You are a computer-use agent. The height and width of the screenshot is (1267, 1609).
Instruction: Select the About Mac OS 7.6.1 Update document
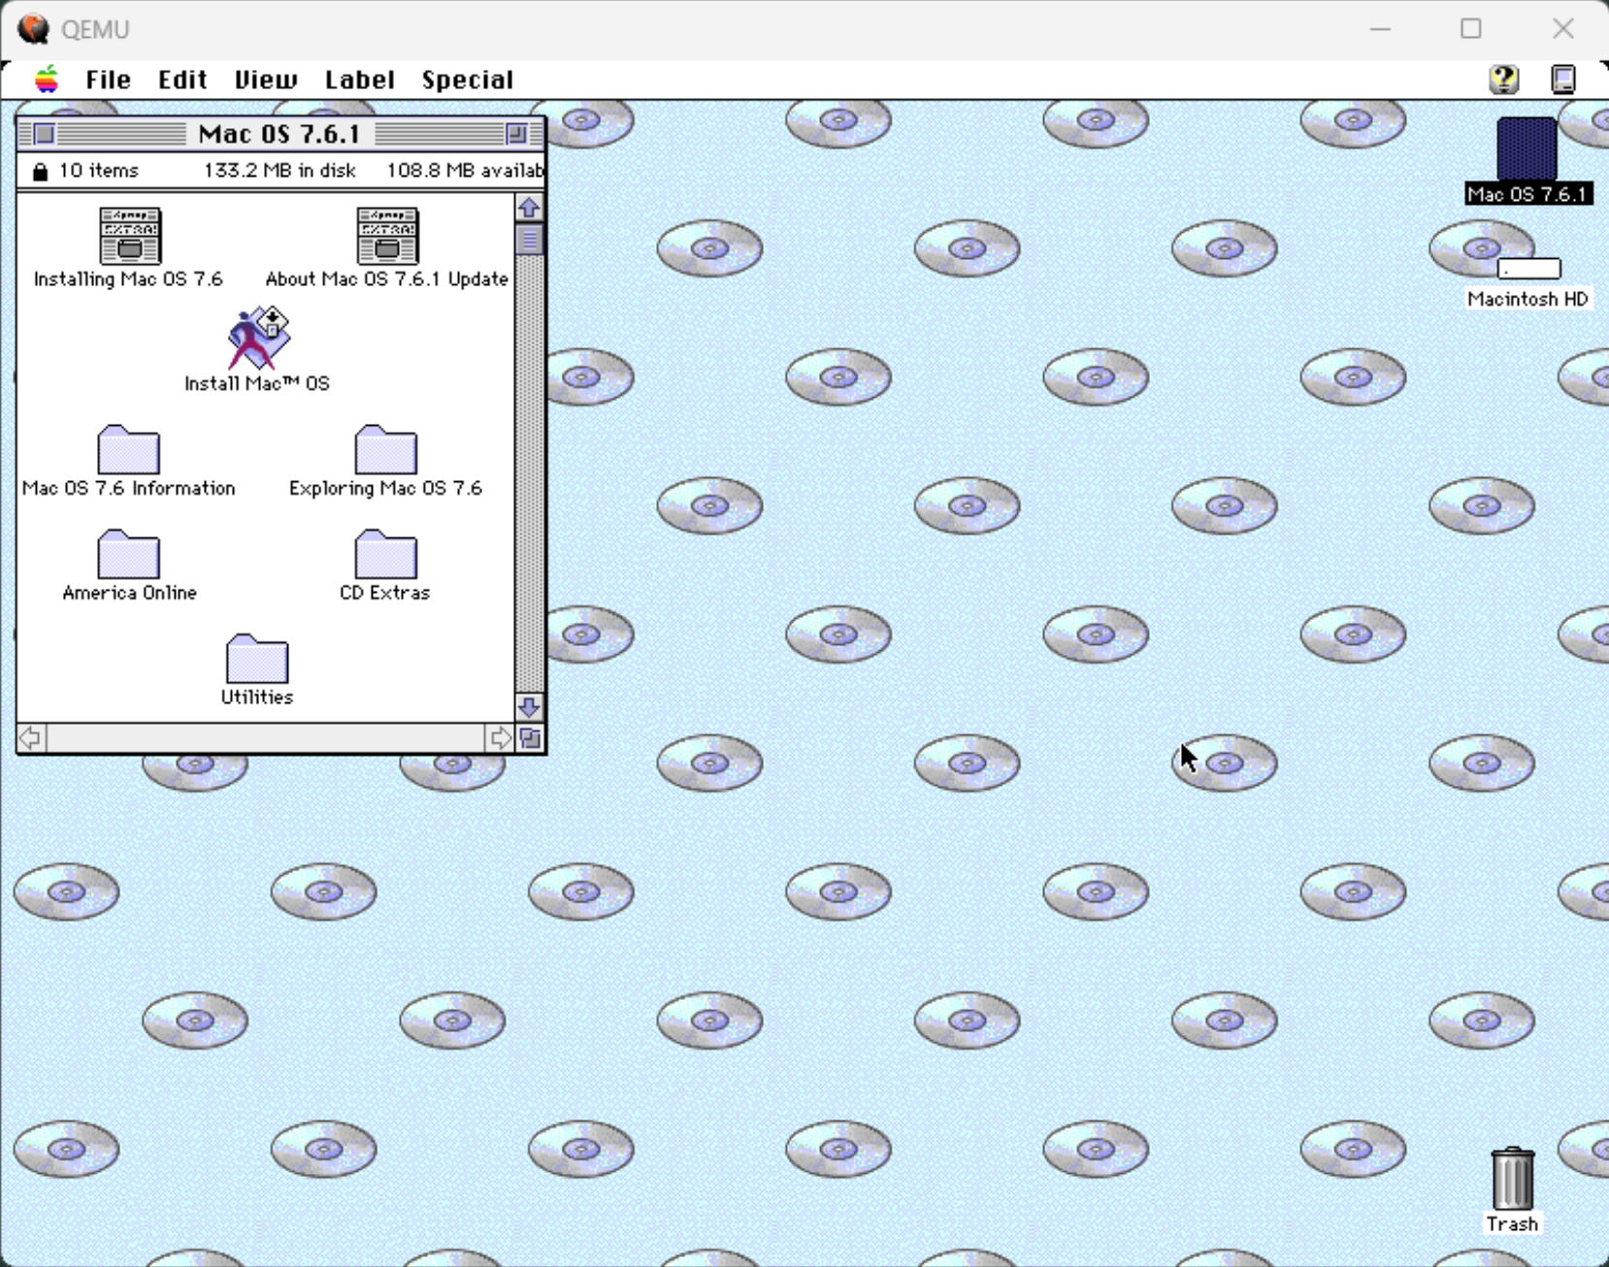coord(387,236)
